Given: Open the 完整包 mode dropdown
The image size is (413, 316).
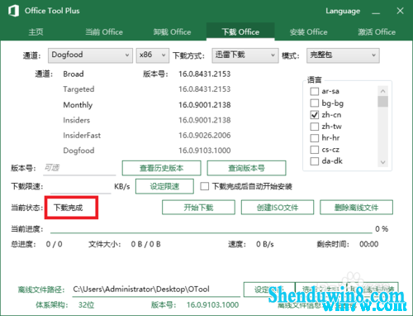Looking at the screenshot, I should click(x=343, y=55).
